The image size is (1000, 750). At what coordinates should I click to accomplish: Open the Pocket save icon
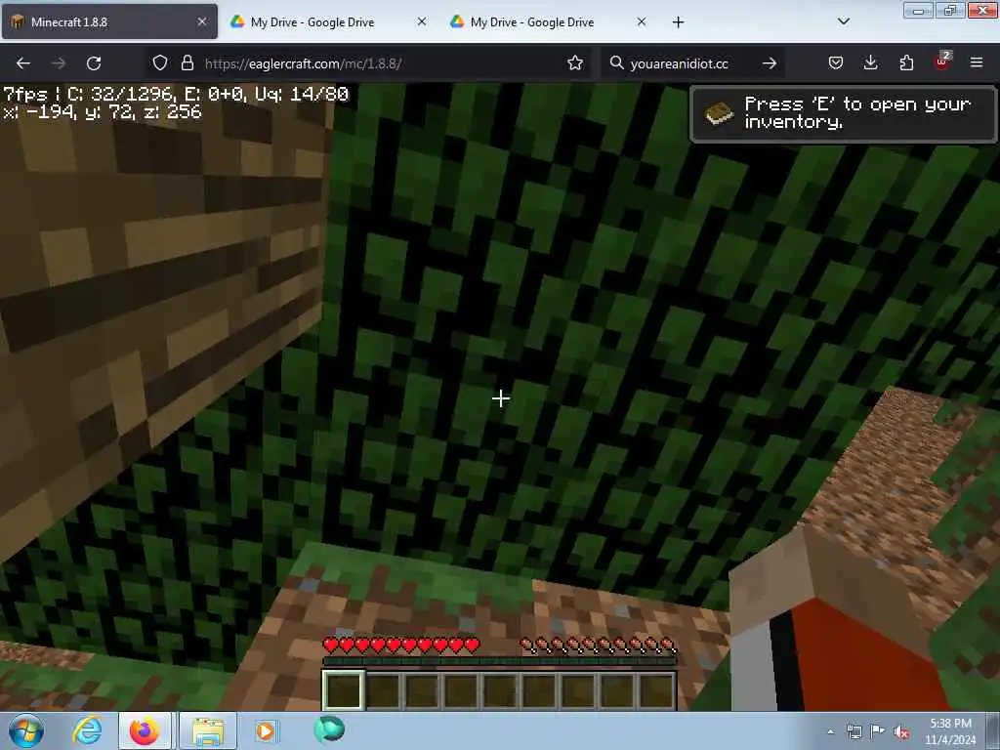coord(836,62)
